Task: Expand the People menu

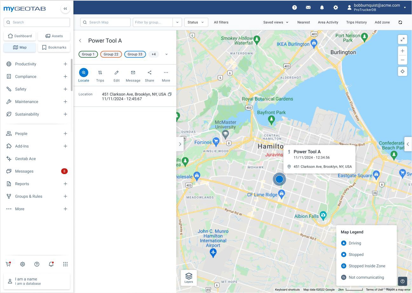Action: point(65,133)
